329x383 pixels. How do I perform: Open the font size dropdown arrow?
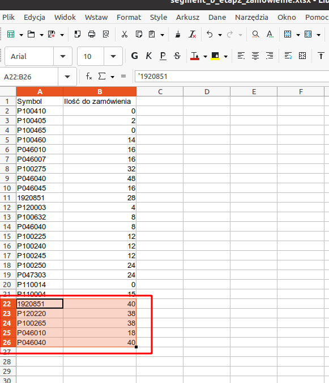[x=113, y=56]
